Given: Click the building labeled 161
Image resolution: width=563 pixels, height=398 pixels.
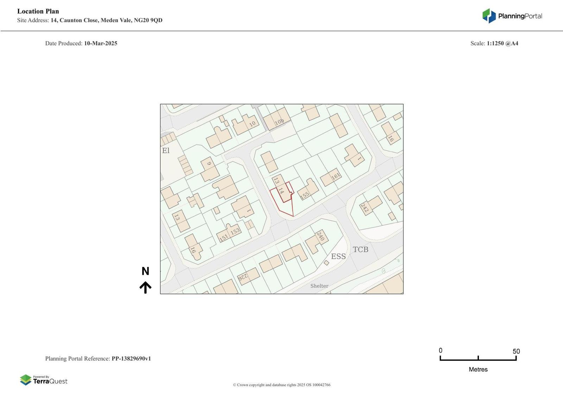Looking at the screenshot, I should (331, 177).
